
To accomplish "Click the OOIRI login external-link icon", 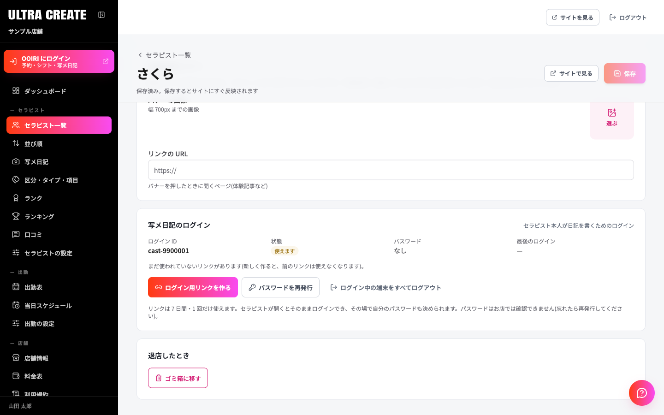I will (x=106, y=61).
